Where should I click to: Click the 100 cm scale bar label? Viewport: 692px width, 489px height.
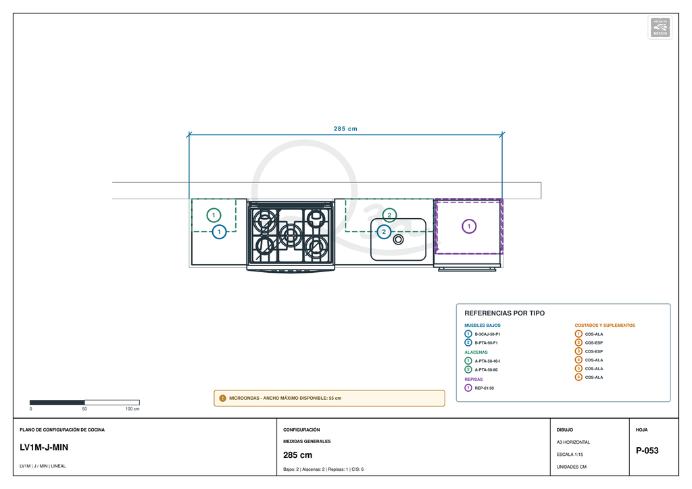pos(132,409)
